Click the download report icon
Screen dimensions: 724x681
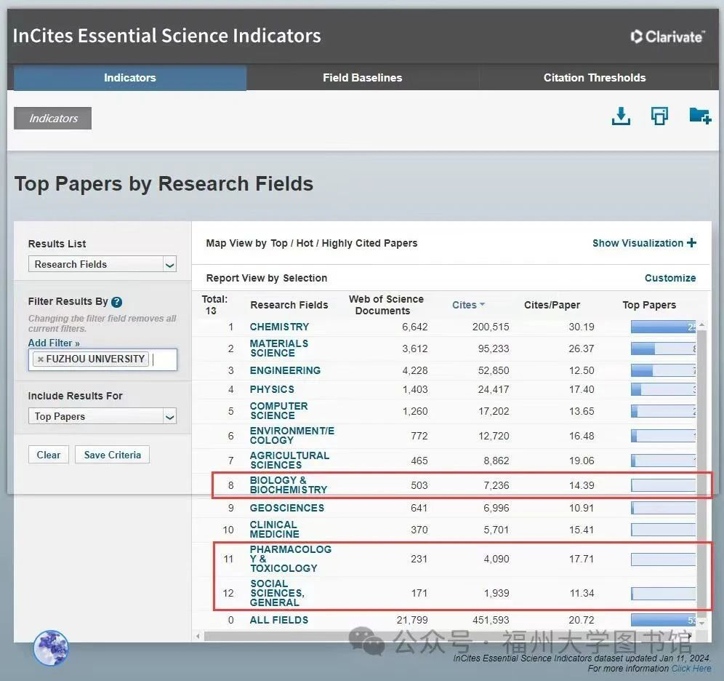tap(621, 116)
